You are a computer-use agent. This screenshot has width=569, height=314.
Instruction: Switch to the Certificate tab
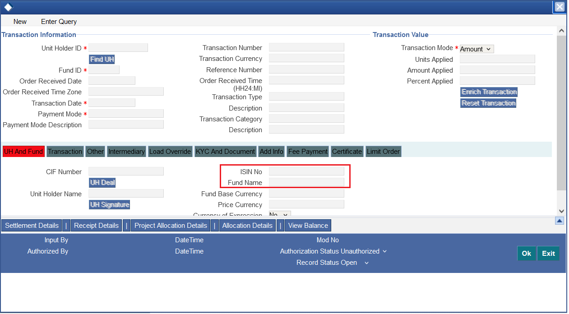[347, 152]
